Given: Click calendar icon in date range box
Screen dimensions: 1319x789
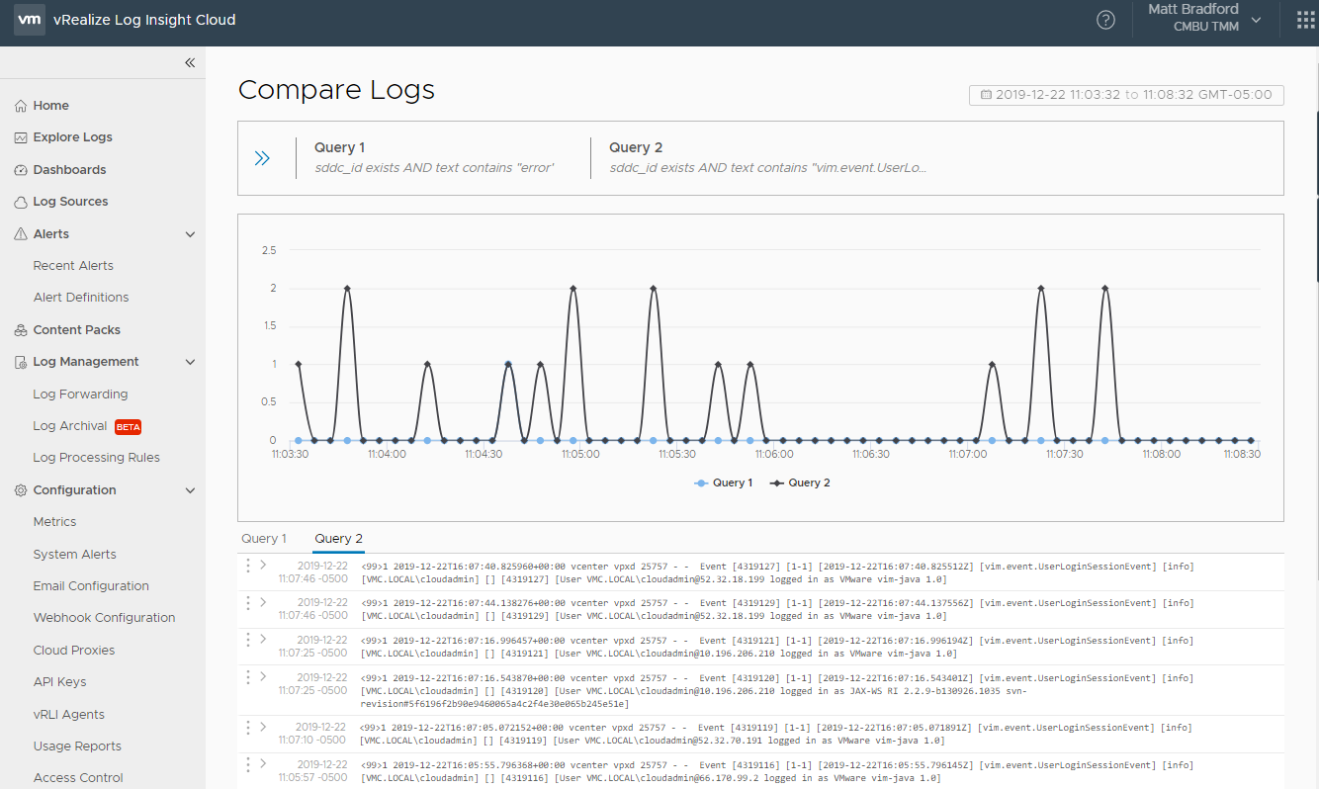Looking at the screenshot, I should pyautogui.click(x=986, y=95).
